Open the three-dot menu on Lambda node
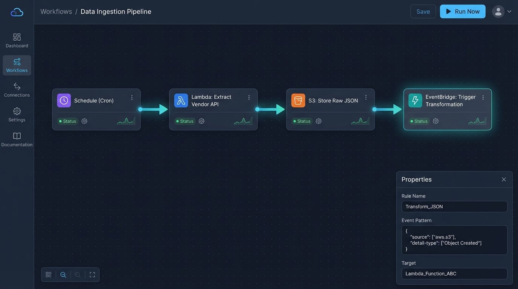Image resolution: width=518 pixels, height=289 pixels. [x=249, y=97]
